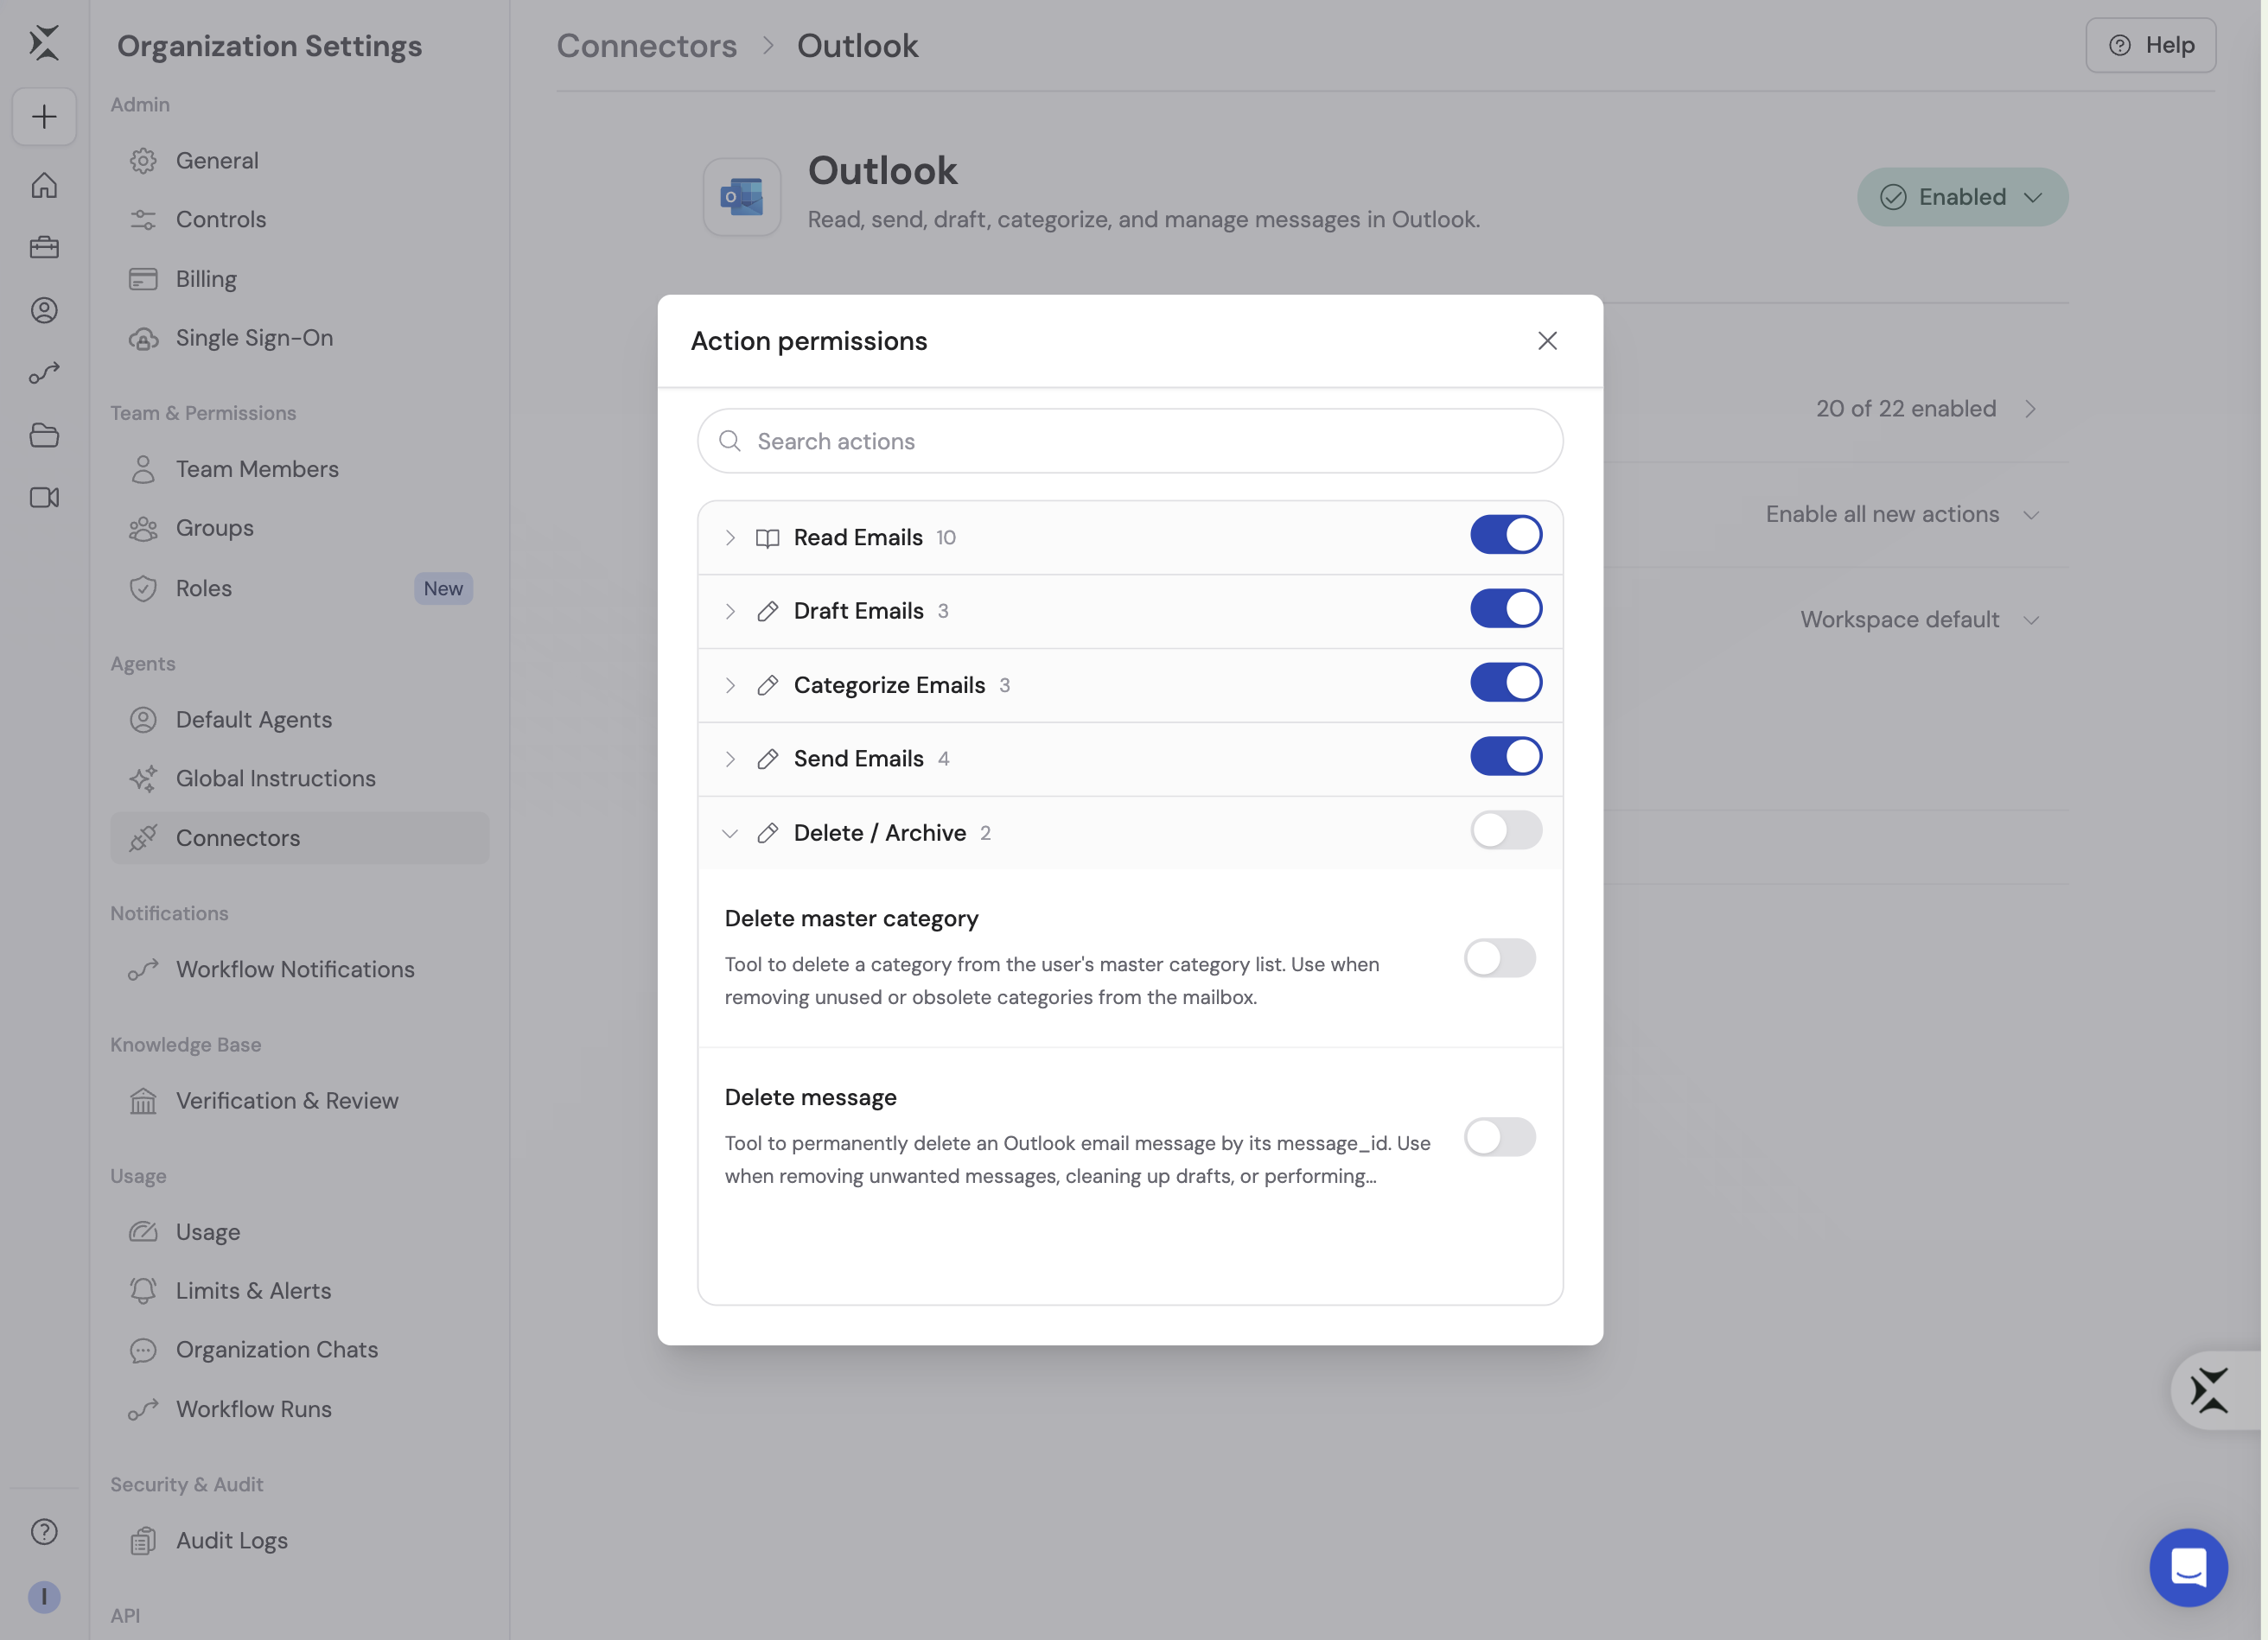Click the pencil icon beside Send Emails
2268x1640 pixels.
[x=768, y=760]
